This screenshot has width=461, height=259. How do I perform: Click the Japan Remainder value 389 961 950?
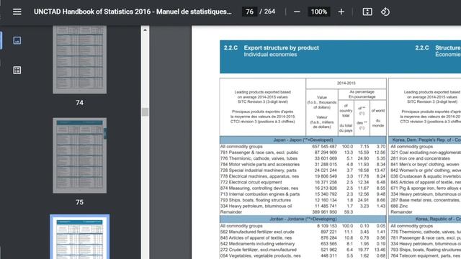click(326, 212)
